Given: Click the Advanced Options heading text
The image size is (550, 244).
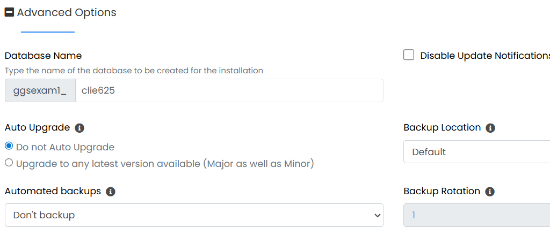Looking at the screenshot, I should click(x=67, y=12).
